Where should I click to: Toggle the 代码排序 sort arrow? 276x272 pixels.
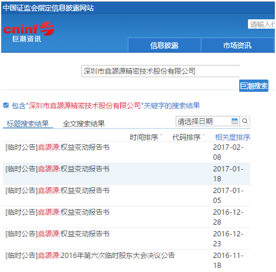[x=204, y=135]
